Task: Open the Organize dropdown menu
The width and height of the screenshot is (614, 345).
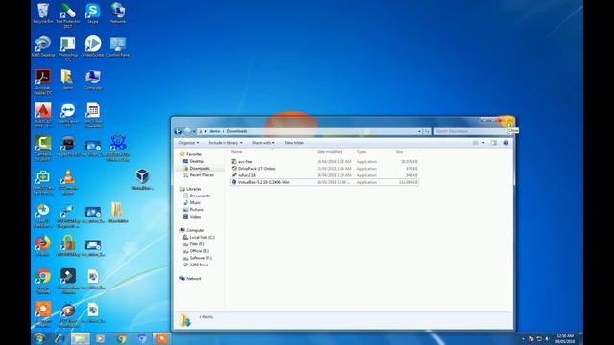Action: pyautogui.click(x=189, y=143)
